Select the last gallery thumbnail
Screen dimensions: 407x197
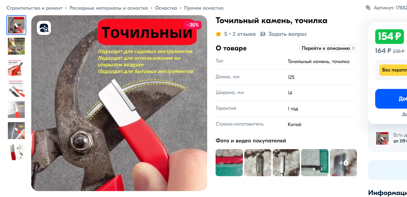[x=16, y=152]
